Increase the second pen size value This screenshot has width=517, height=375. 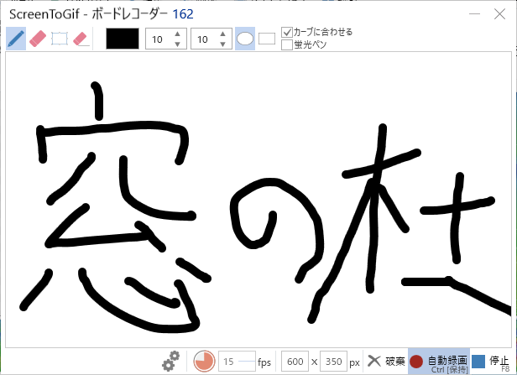223,34
